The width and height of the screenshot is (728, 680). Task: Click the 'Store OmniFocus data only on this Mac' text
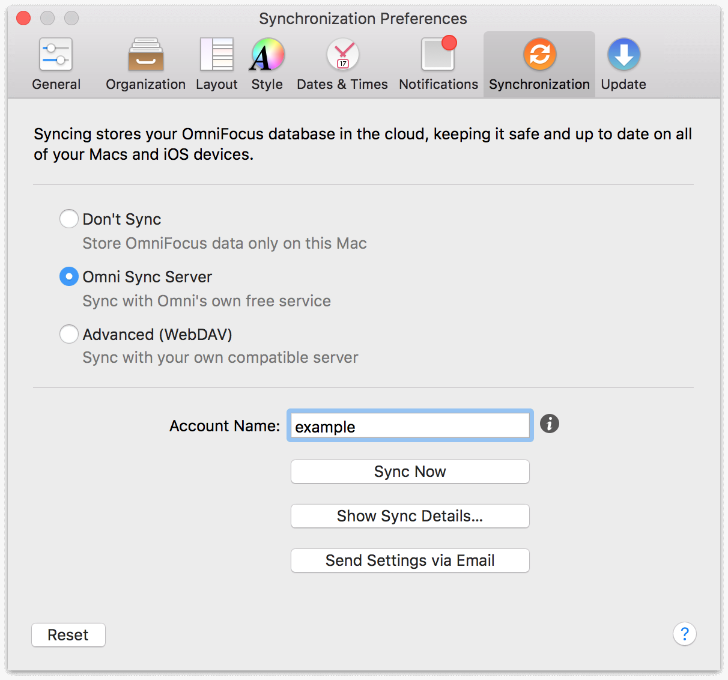pos(225,243)
